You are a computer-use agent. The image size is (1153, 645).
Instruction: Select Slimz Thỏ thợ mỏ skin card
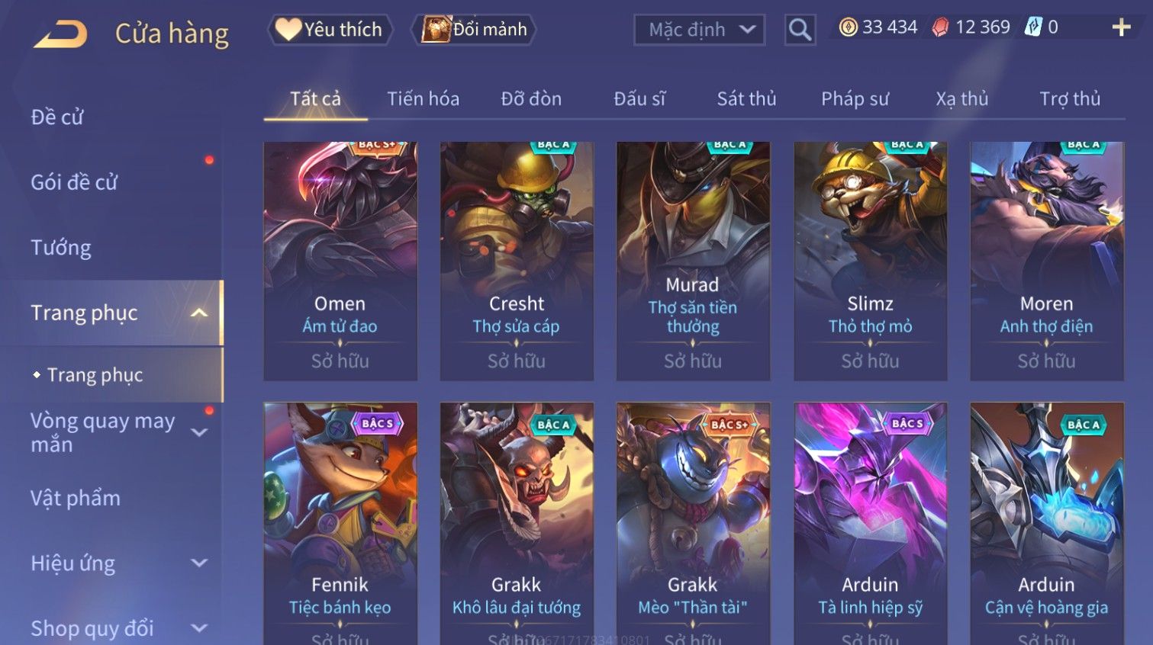point(870,261)
